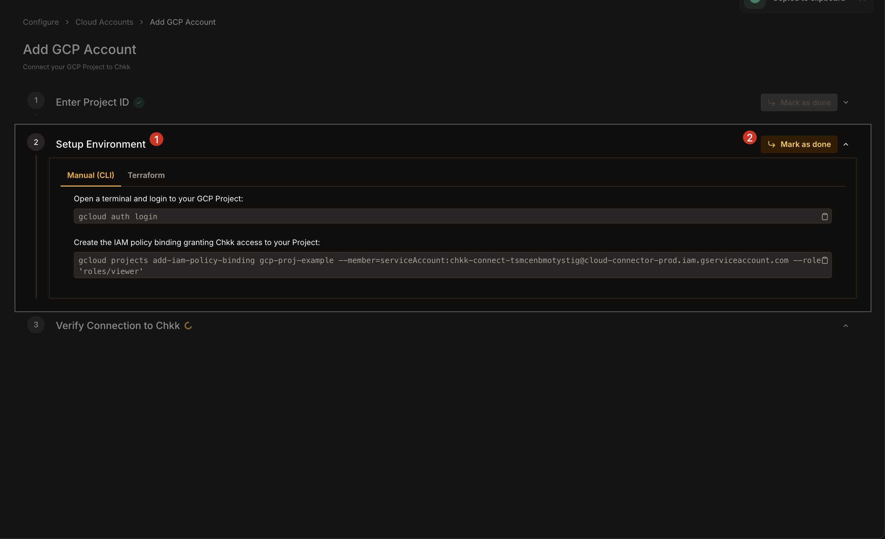The width and height of the screenshot is (885, 539).
Task: Navigate to Configure via breadcrumb
Action: [x=41, y=22]
